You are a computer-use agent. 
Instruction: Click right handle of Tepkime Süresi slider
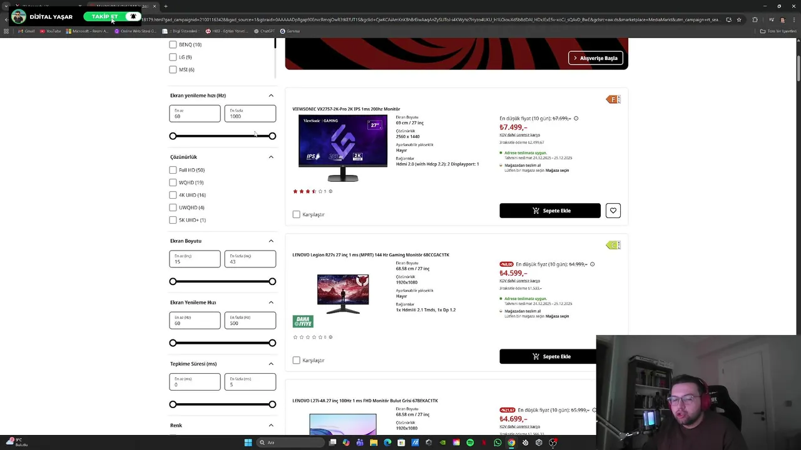point(272,404)
